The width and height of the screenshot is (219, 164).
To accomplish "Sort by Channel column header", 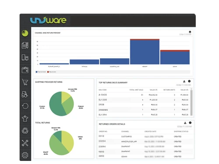I will (125, 132).
